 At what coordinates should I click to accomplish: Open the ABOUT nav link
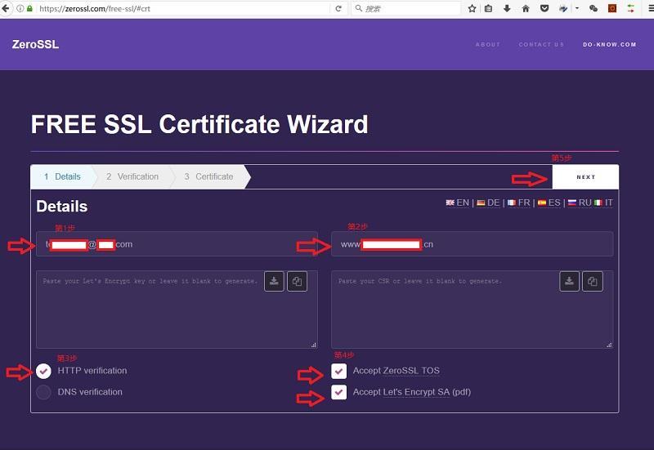click(x=487, y=45)
